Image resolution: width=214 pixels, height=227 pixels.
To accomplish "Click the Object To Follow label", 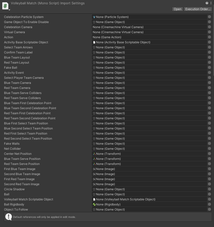I will click(x=16, y=210).
